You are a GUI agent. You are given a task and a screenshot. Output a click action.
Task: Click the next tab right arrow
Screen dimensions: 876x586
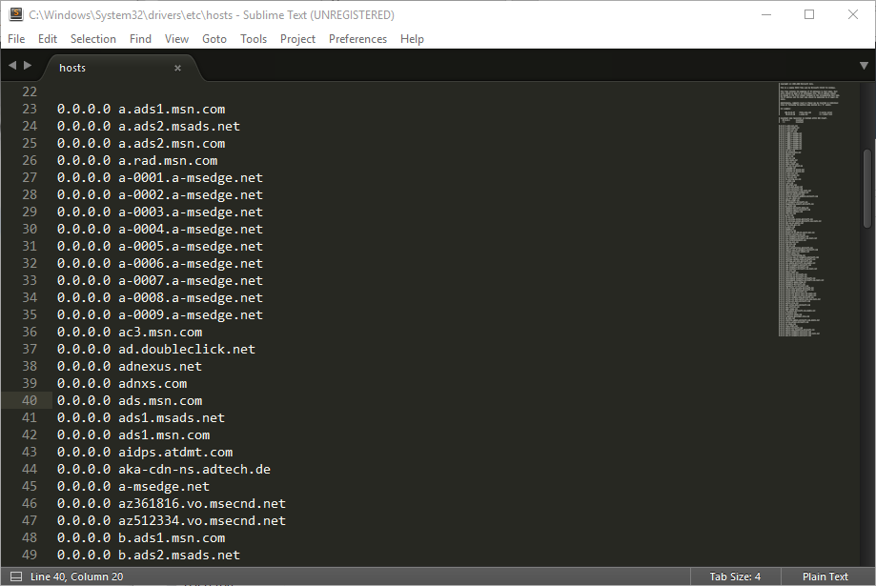(28, 66)
